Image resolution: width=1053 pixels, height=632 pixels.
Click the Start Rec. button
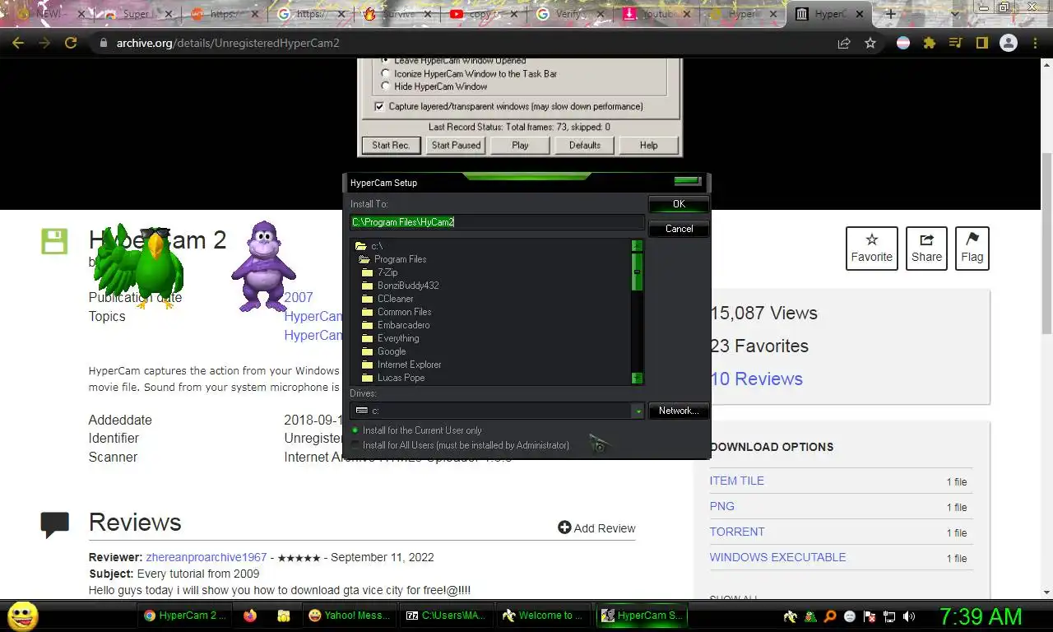point(391,146)
